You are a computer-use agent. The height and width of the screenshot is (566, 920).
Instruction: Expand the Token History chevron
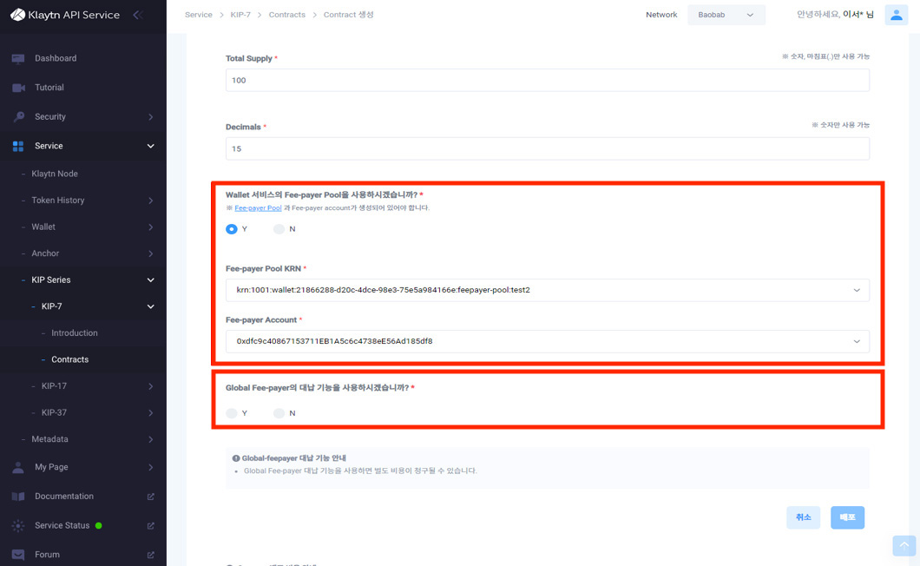pyautogui.click(x=151, y=201)
